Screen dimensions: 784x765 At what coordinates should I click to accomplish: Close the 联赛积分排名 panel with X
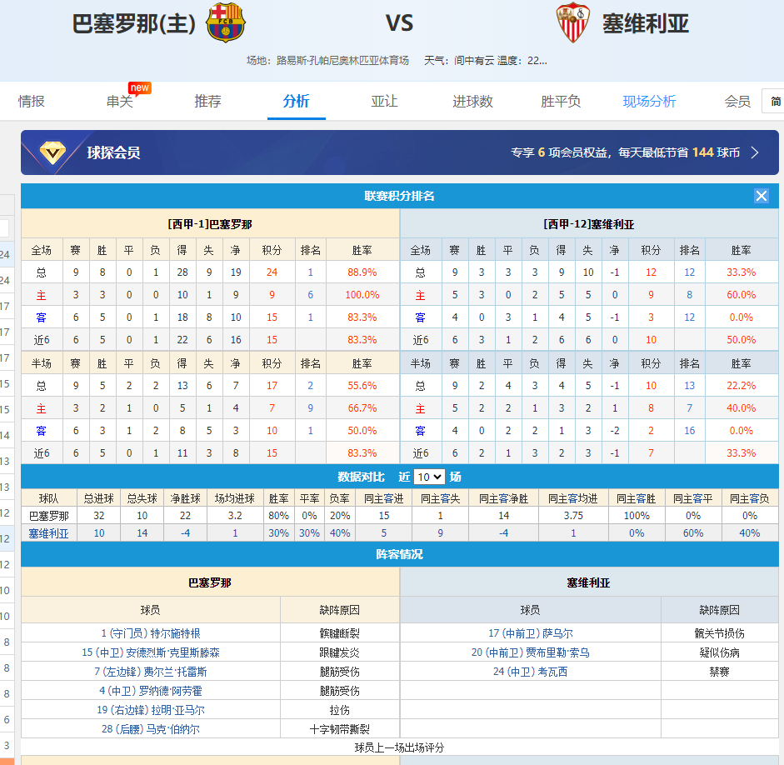pos(761,196)
